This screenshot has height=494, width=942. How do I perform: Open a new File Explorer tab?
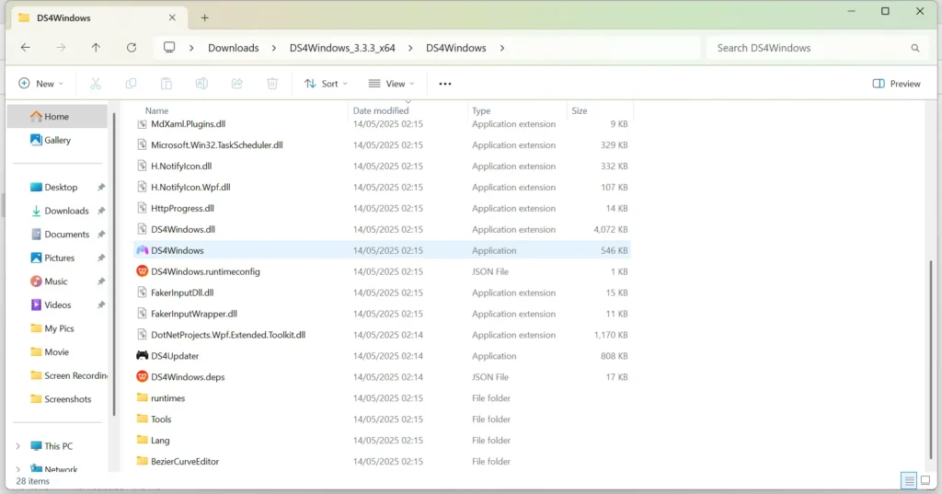[204, 17]
